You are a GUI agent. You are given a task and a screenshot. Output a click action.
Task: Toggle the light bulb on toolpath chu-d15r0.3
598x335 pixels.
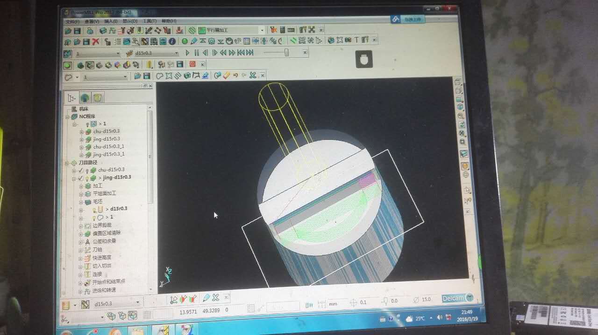pos(87,170)
